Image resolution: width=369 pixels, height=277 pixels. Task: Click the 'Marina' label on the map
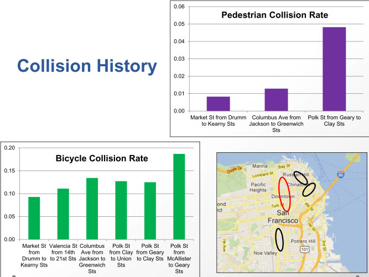pyautogui.click(x=259, y=166)
